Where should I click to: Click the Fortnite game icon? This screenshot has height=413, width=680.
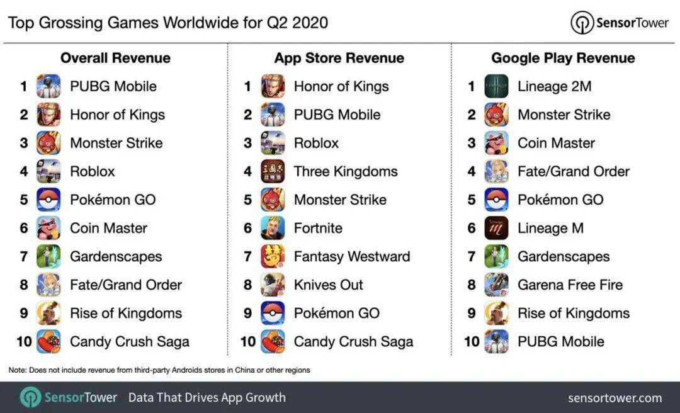273,228
